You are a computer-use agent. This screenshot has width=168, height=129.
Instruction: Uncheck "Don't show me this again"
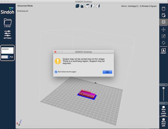[x=56, y=72]
